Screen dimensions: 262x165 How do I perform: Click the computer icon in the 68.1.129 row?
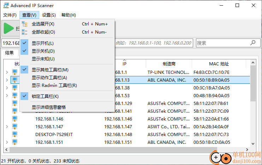point(15,103)
